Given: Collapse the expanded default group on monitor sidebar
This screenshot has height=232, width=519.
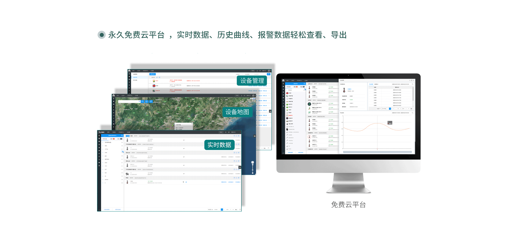Looking at the screenshot, I should pyautogui.click(x=287, y=90).
